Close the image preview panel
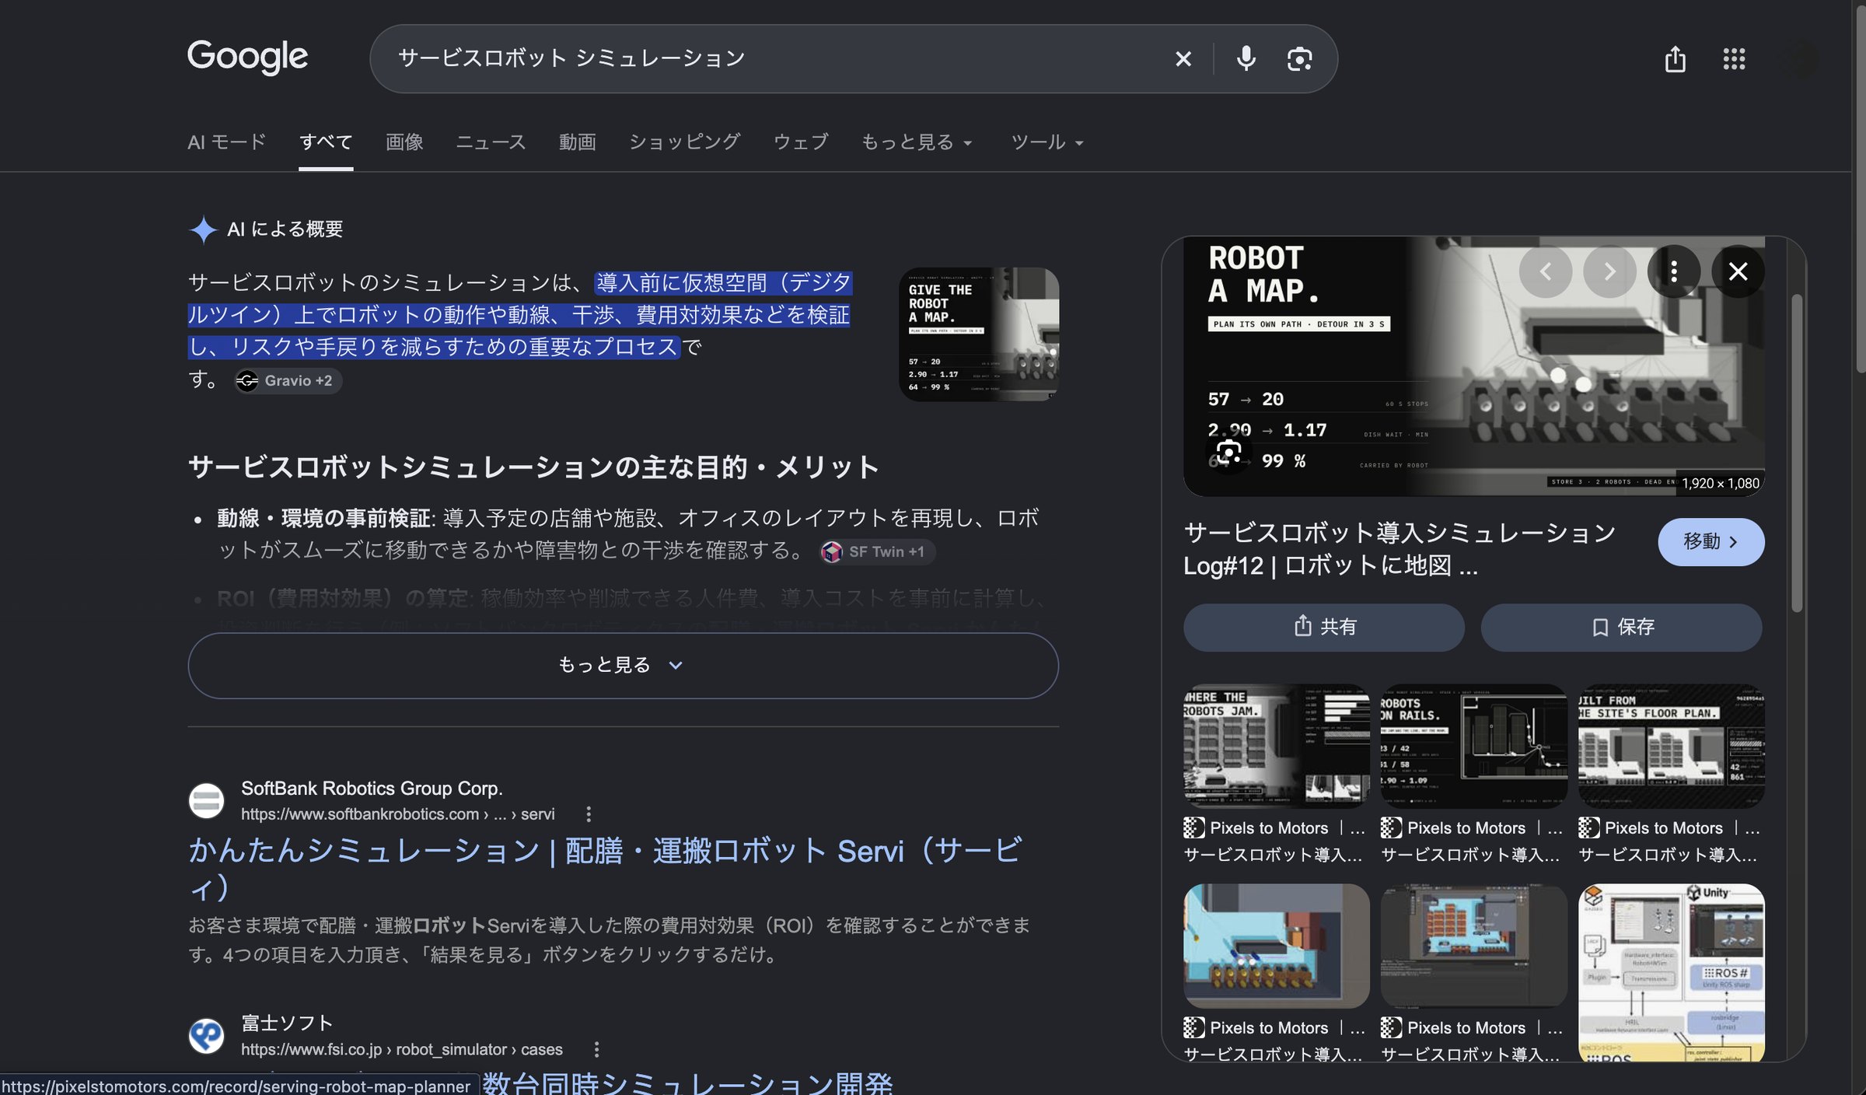Screen dimensions: 1866x1095 1738,271
